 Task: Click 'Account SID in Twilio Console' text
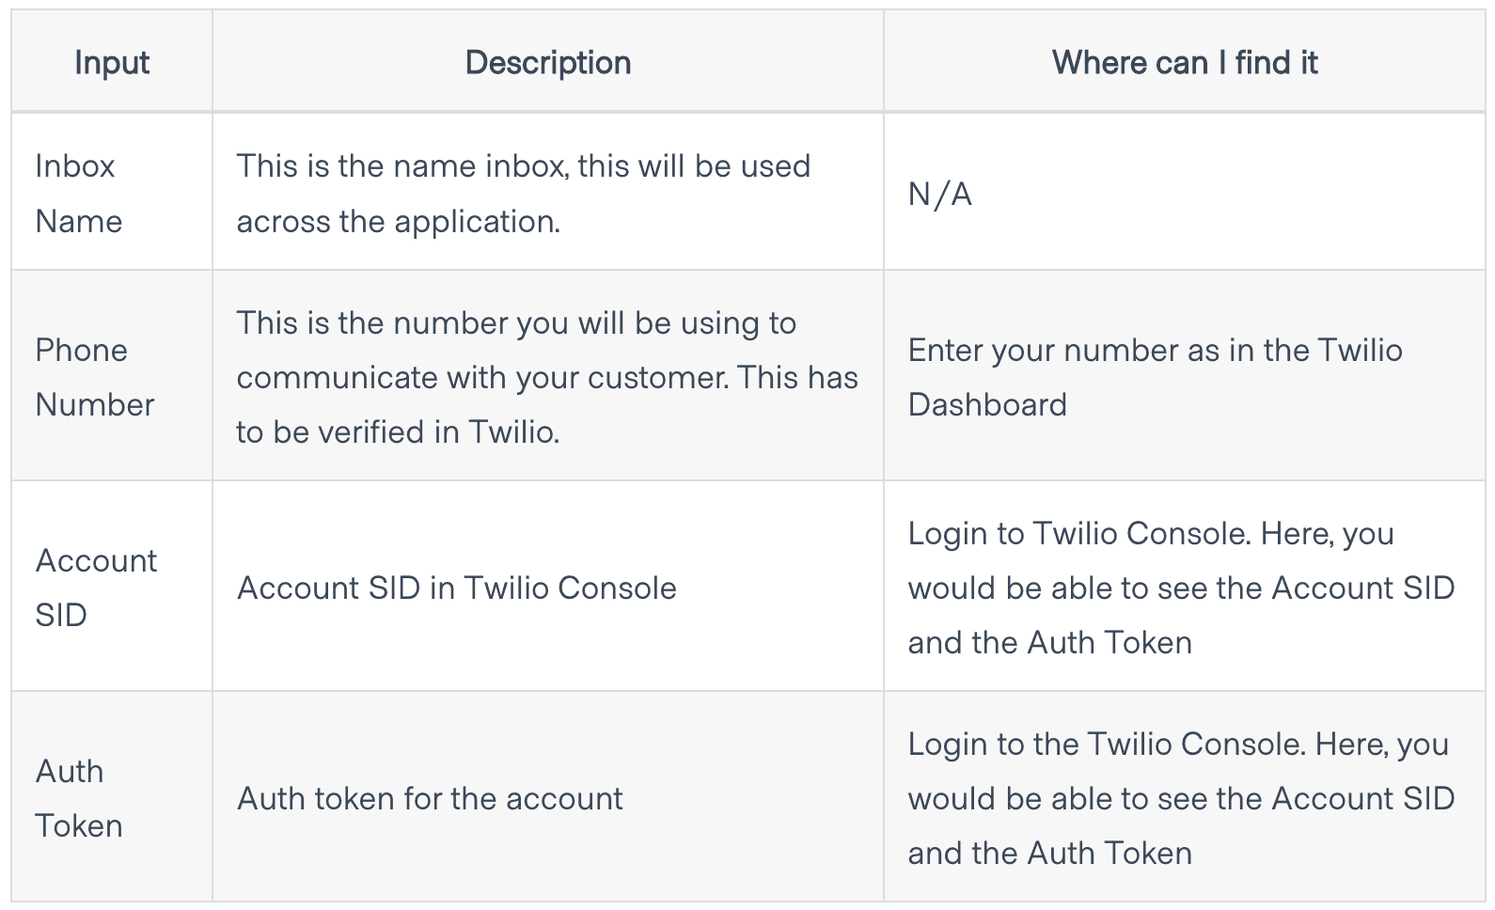point(457,588)
